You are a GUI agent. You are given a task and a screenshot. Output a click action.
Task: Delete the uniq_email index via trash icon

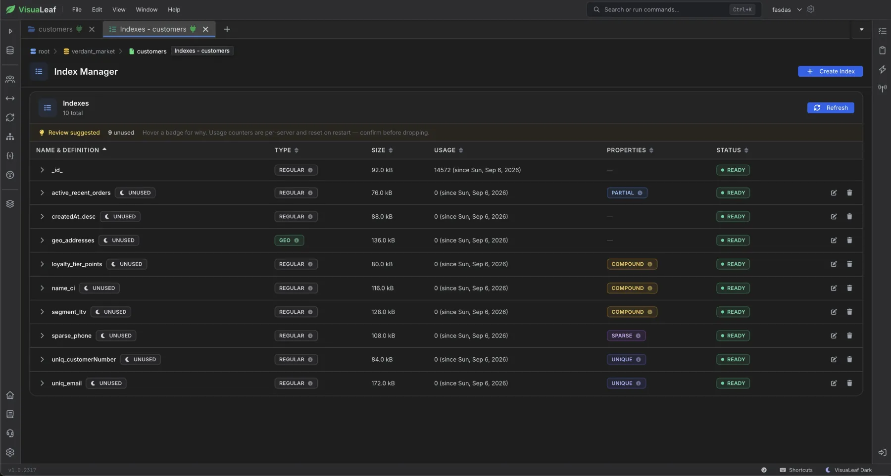(x=849, y=383)
